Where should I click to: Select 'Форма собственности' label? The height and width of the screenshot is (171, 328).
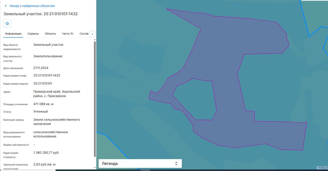[16, 145]
